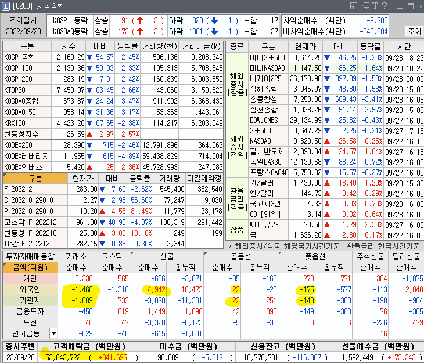Click the 조회일시 date label
Screen dimensions: 424x363
pos(23,20)
